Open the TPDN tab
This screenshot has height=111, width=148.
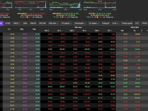144,23
